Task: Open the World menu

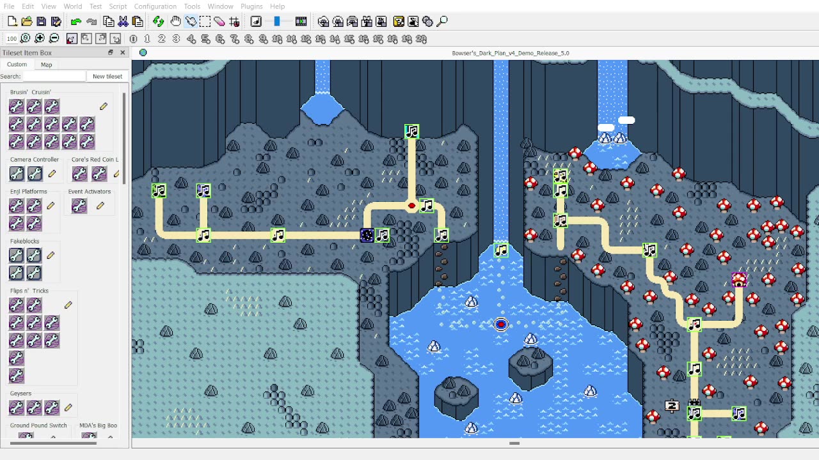Action: [x=73, y=6]
